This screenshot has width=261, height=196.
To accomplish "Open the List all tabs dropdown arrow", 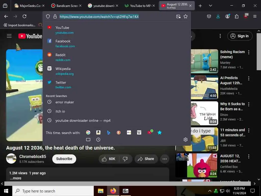I will click(210, 6).
